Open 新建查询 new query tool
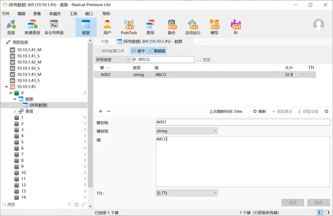The width and height of the screenshot is (333, 216). (x=32, y=27)
